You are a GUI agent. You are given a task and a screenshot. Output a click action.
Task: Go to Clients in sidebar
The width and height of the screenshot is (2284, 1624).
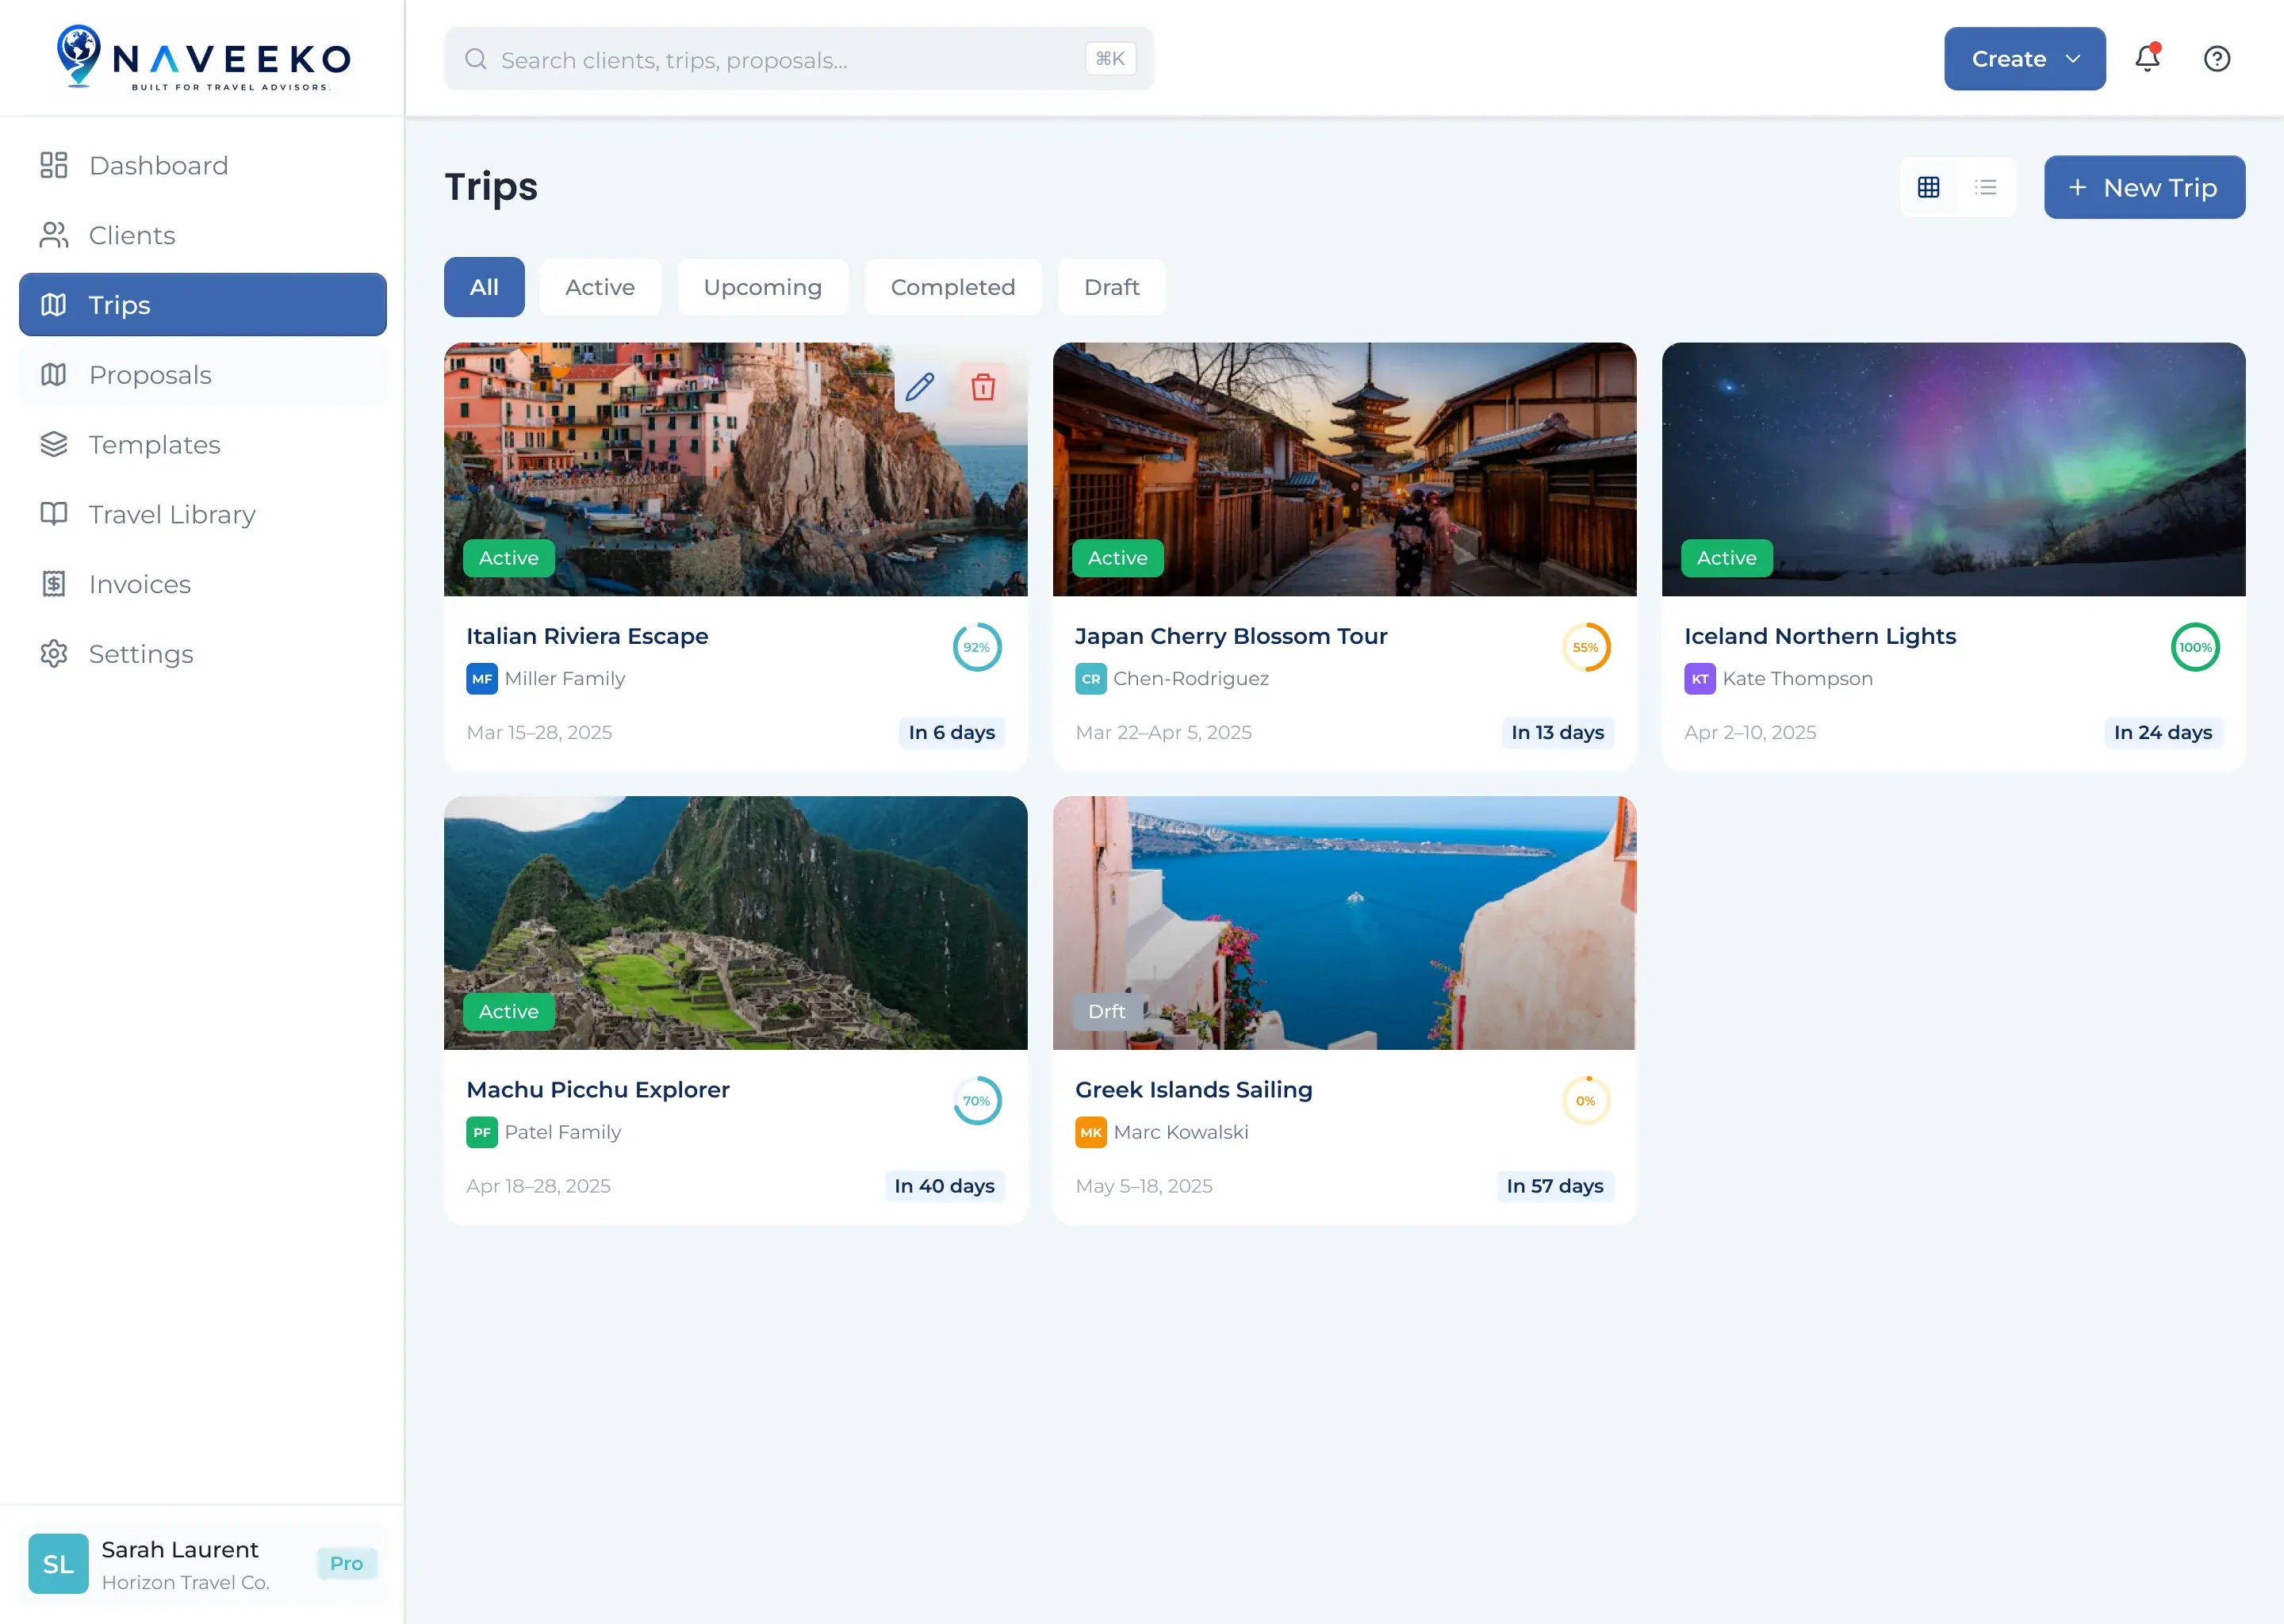tap(203, 235)
